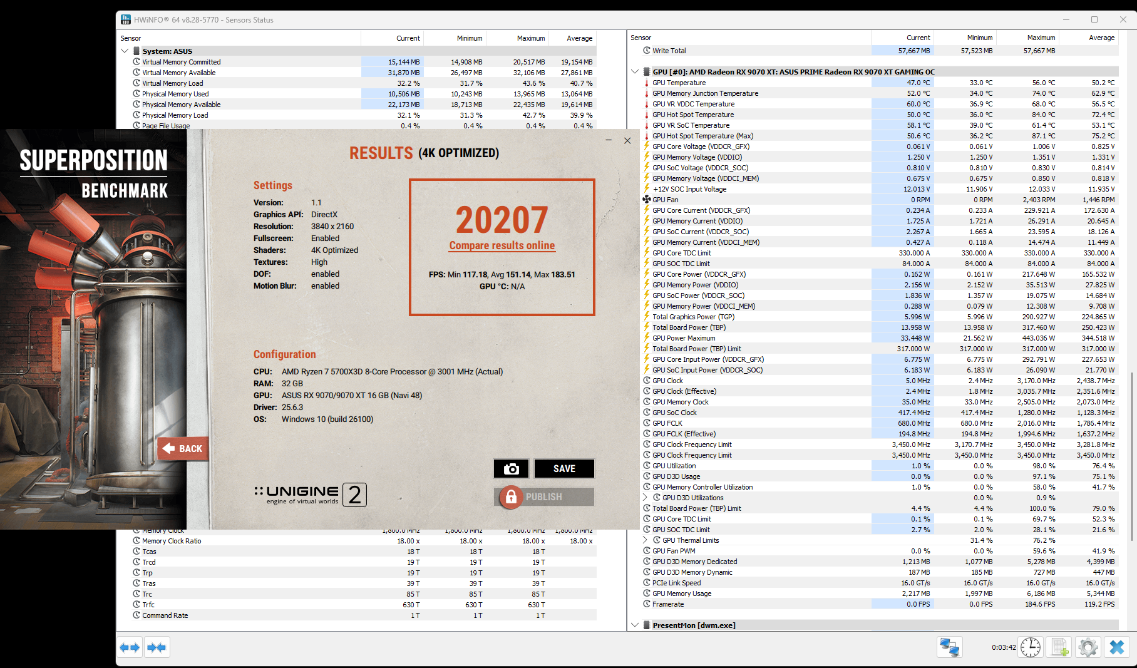This screenshot has height=668, width=1137.
Task: Collapse the GPU [#0] AMD Radeon group
Action: point(635,72)
